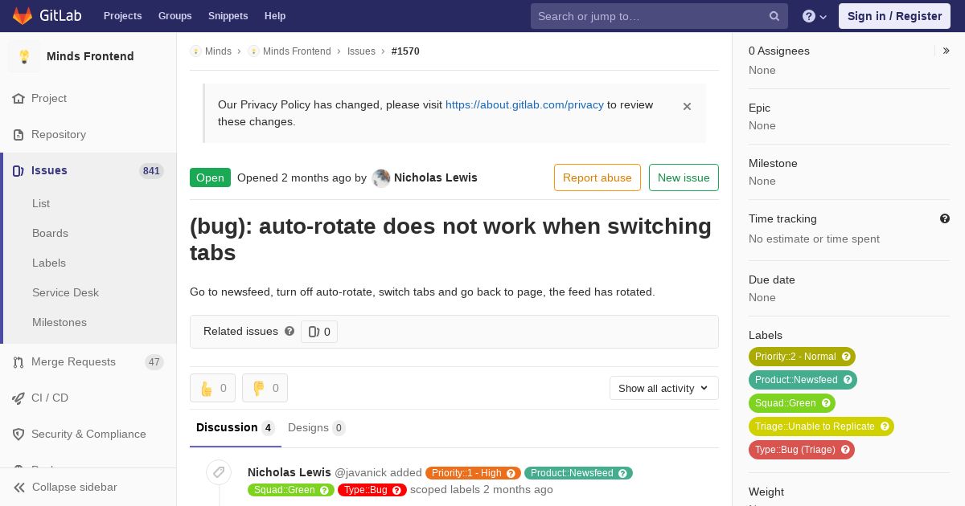This screenshot has width=965, height=506.
Task: Click the CI / CD rocket icon
Action: (18, 398)
